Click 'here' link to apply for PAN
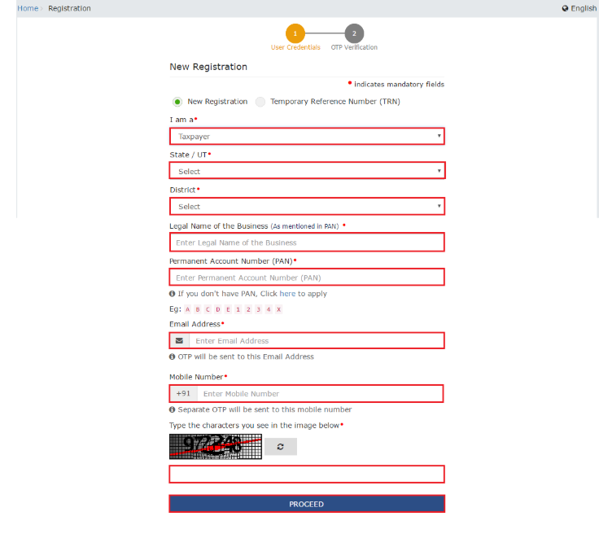The height and width of the screenshot is (560, 612). tap(287, 294)
